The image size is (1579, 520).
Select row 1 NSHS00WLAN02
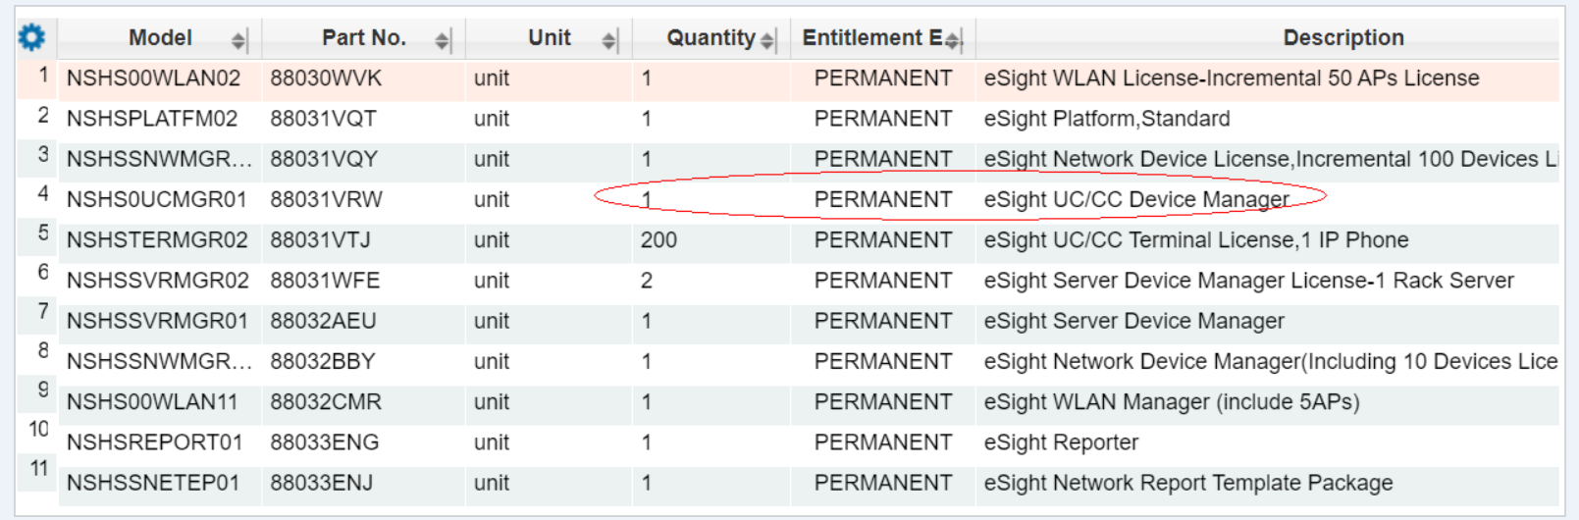788,78
